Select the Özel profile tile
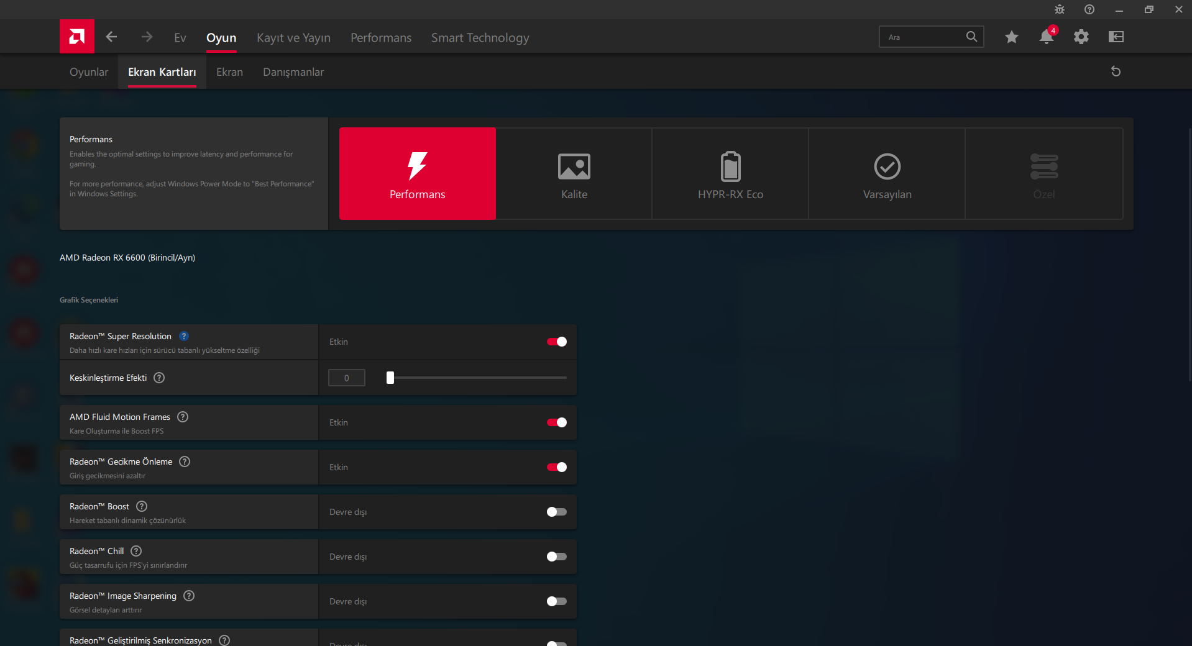 [x=1044, y=173]
